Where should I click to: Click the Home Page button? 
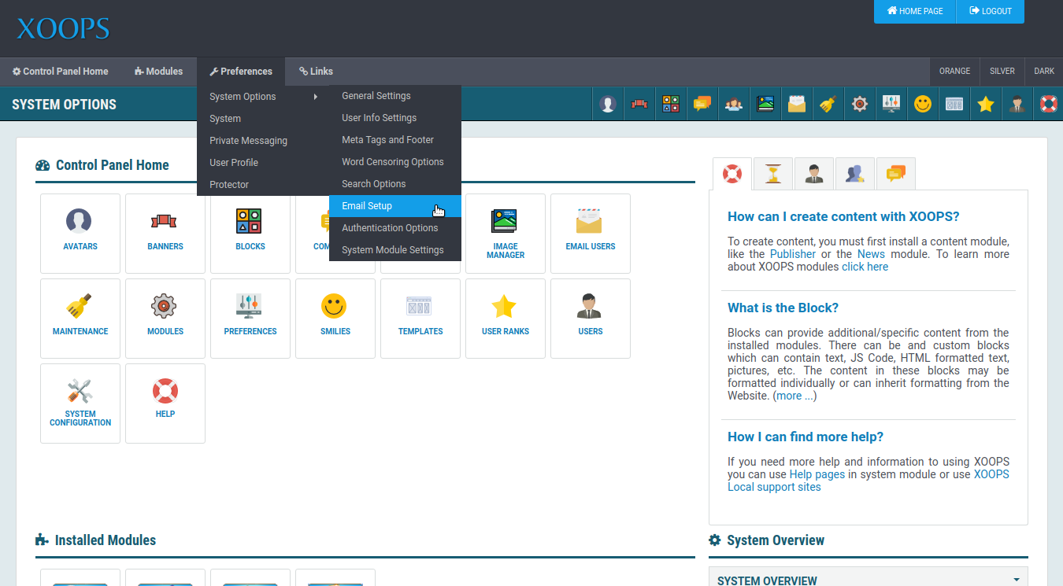(915, 11)
